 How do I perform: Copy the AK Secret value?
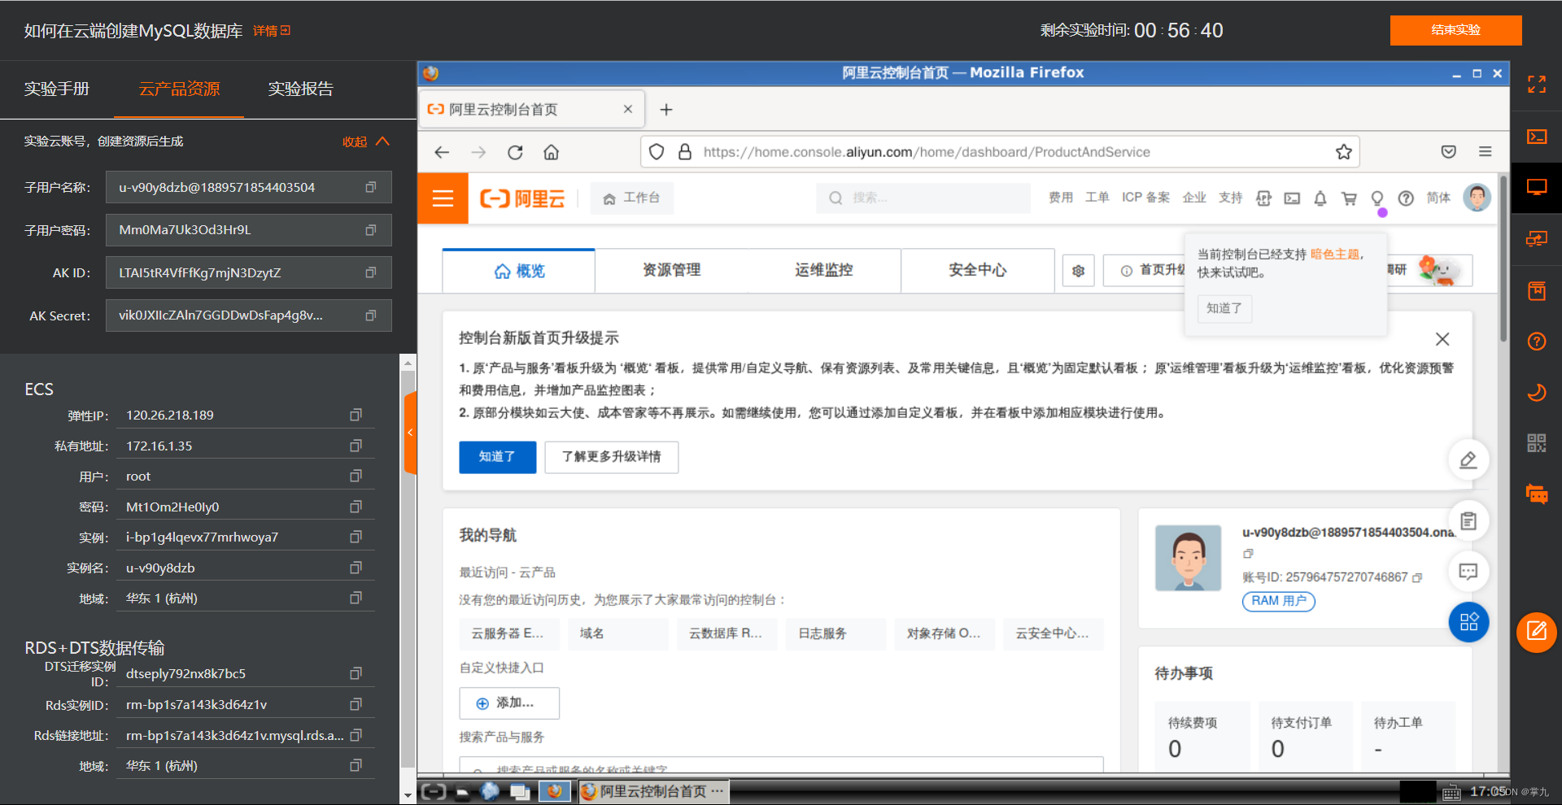(x=370, y=315)
